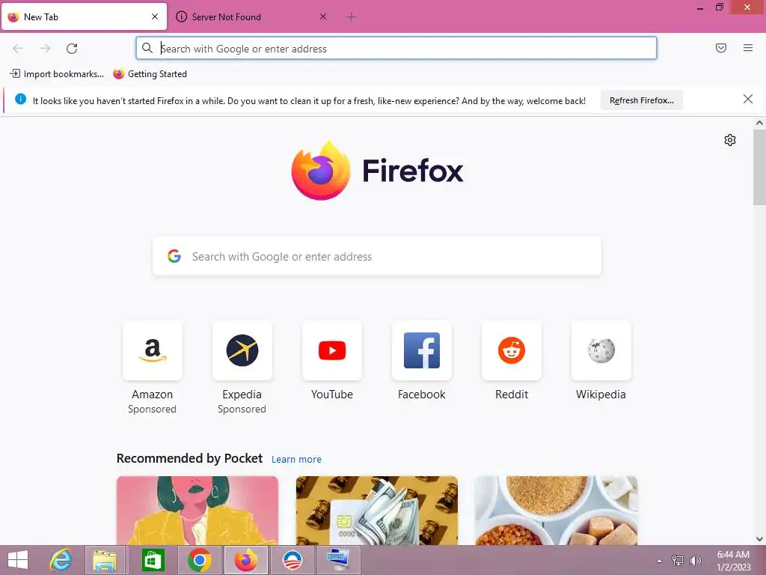766x575 pixels.
Task: Open the Save to Pocket icon
Action: tap(721, 48)
